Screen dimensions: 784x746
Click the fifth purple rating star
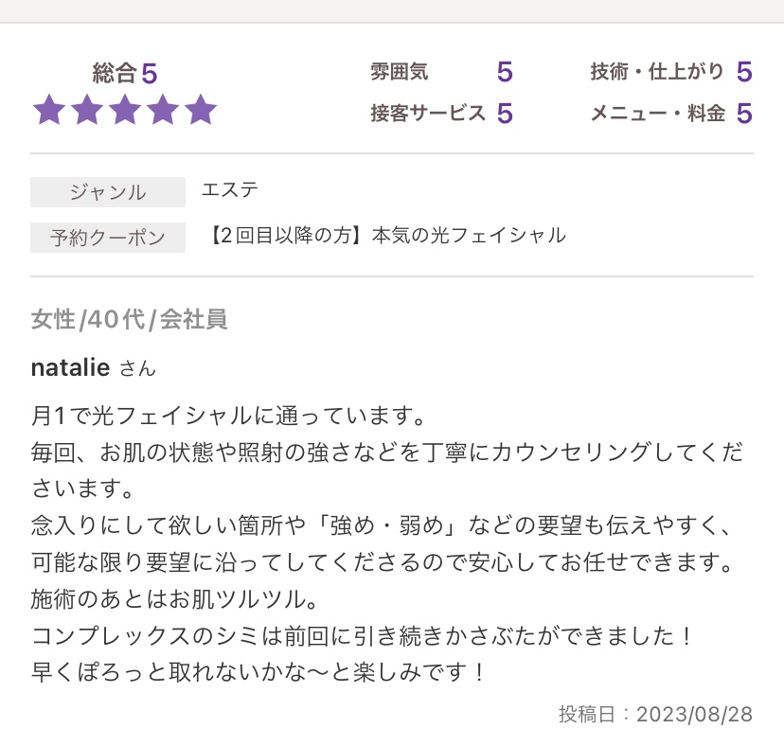(201, 110)
